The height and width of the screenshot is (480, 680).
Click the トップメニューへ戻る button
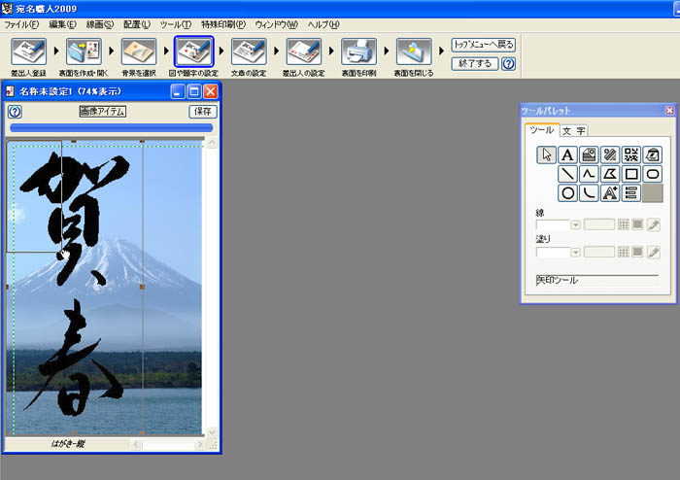point(484,45)
